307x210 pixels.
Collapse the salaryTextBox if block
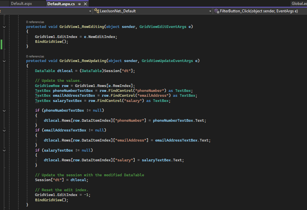[x=4, y=151]
